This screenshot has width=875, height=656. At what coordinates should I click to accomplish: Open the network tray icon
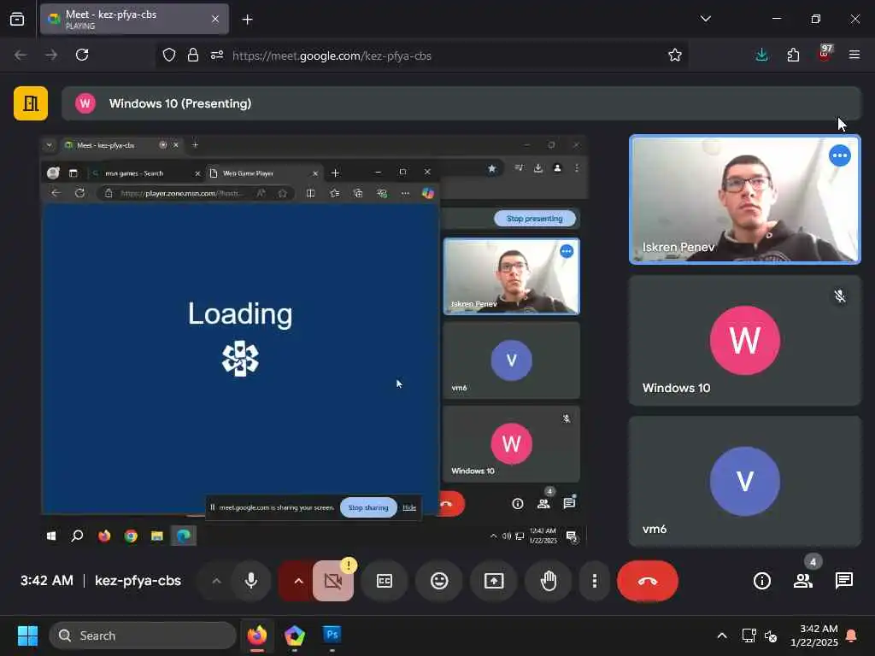(x=749, y=635)
